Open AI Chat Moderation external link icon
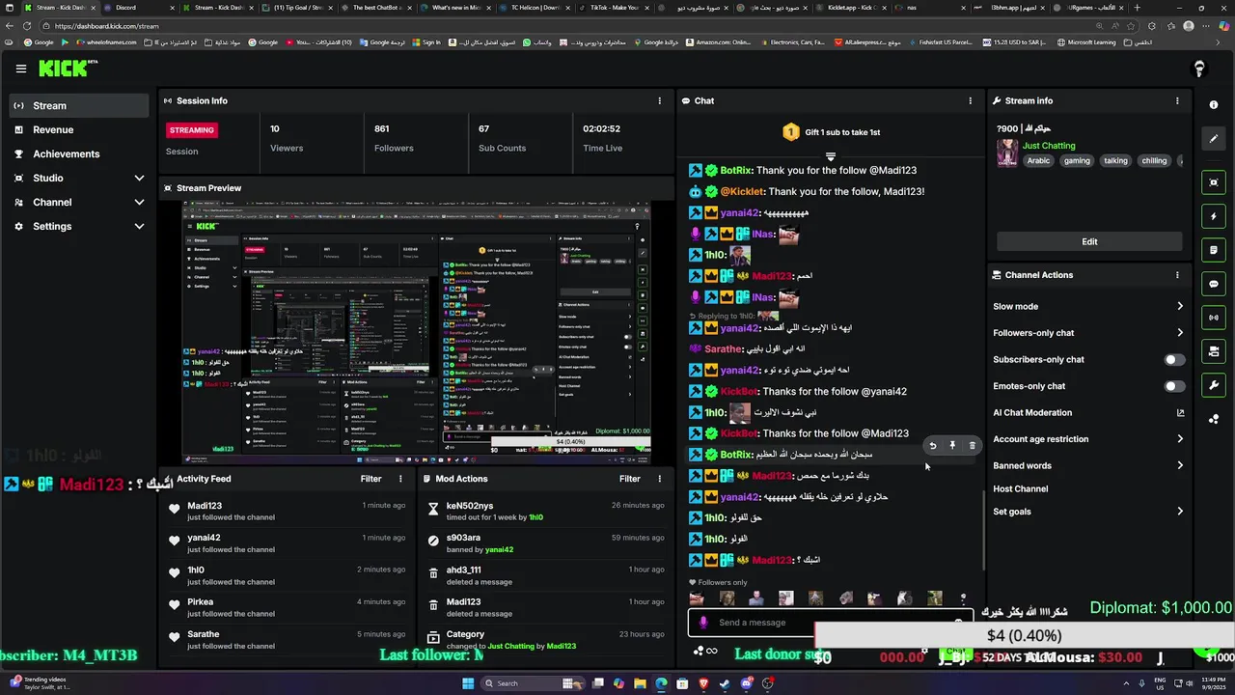Screen dimensions: 1235x695 coord(1180,413)
